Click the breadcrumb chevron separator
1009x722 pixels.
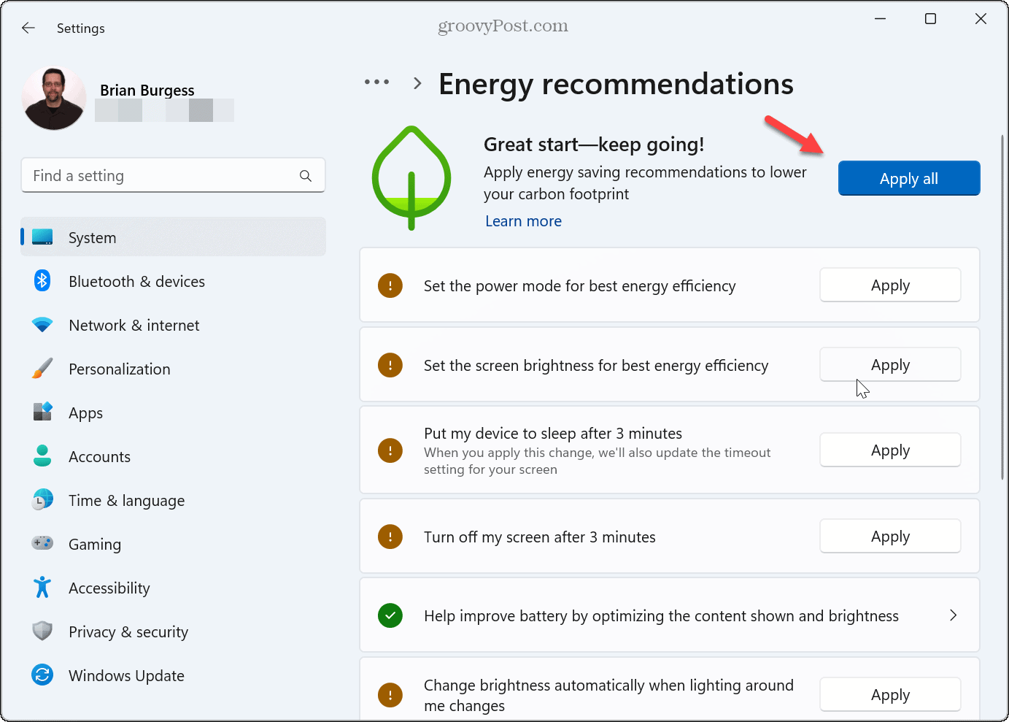pyautogui.click(x=417, y=82)
